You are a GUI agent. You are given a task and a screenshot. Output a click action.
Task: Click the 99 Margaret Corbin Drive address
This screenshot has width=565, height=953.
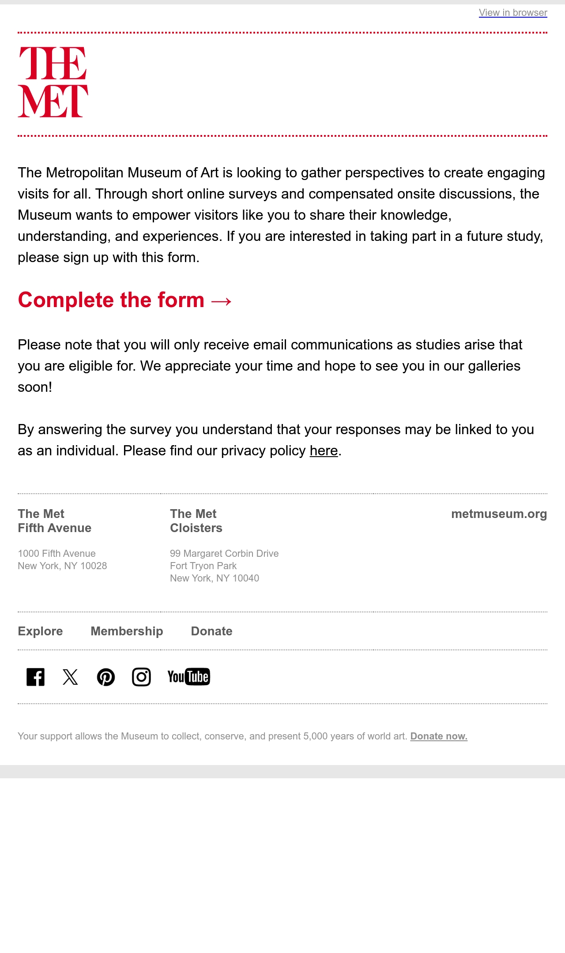(x=224, y=553)
